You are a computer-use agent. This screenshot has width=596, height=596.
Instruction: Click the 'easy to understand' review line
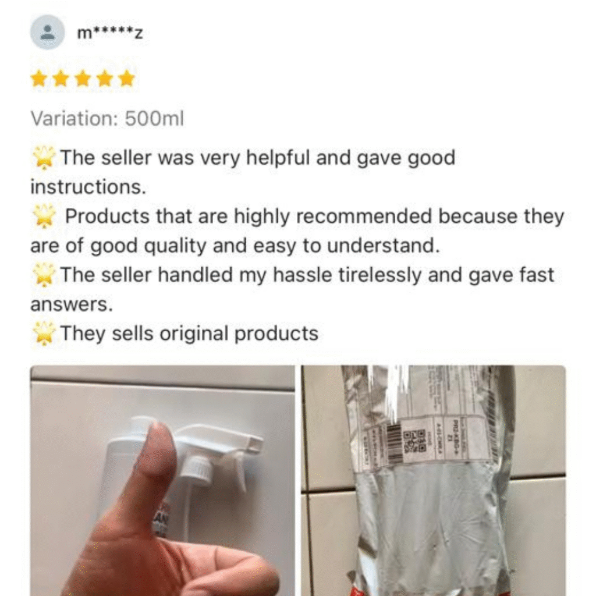(x=235, y=246)
